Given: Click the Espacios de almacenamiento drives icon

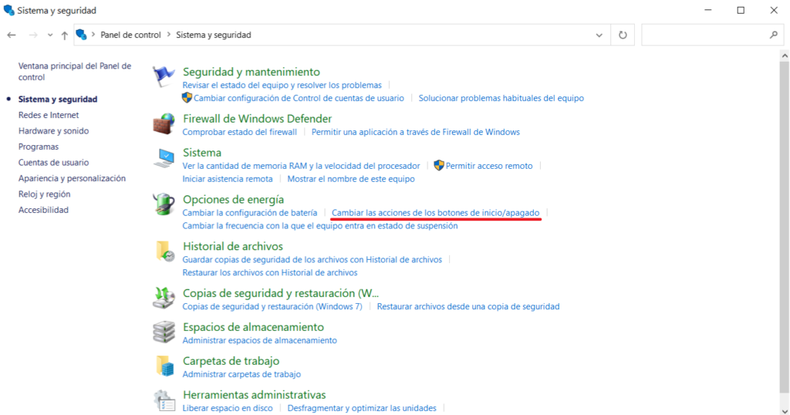Looking at the screenshot, I should 164,332.
